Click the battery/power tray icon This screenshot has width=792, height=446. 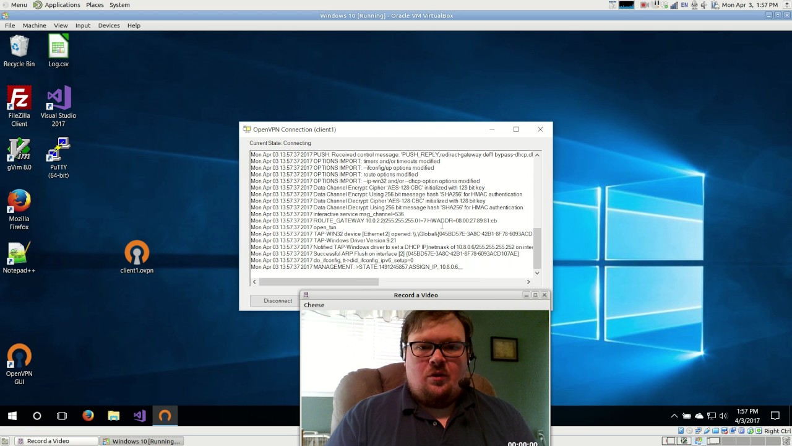pos(687,416)
